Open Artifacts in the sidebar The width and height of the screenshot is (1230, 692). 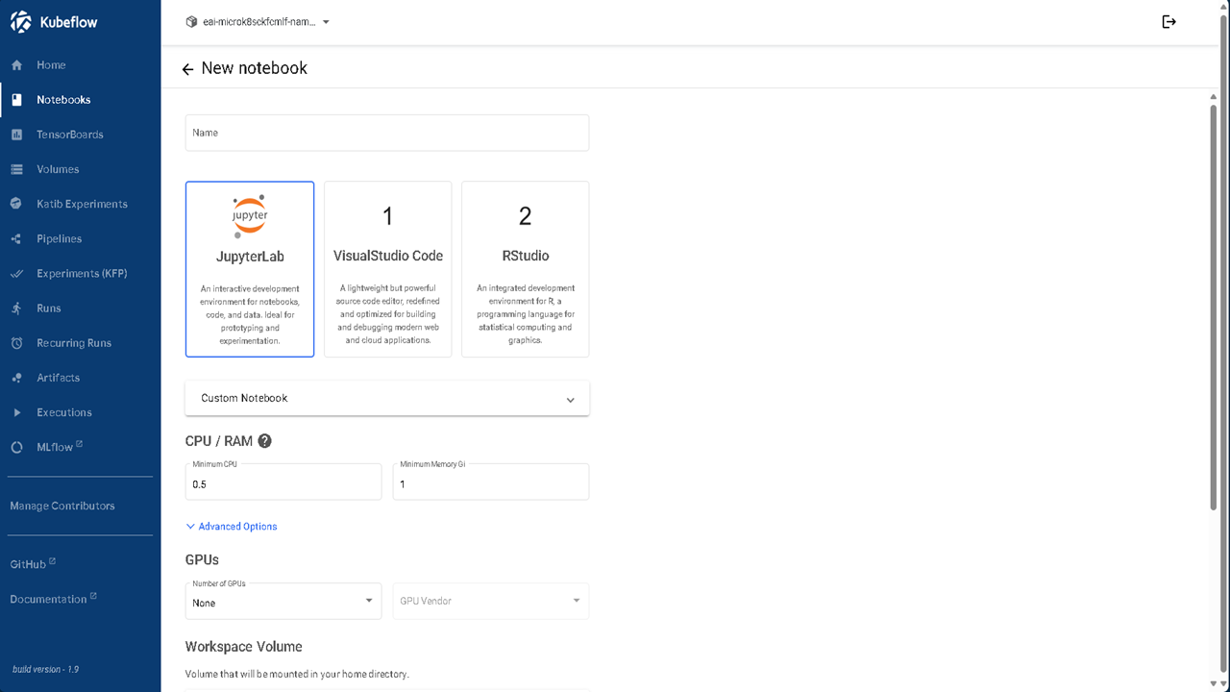coord(81,378)
